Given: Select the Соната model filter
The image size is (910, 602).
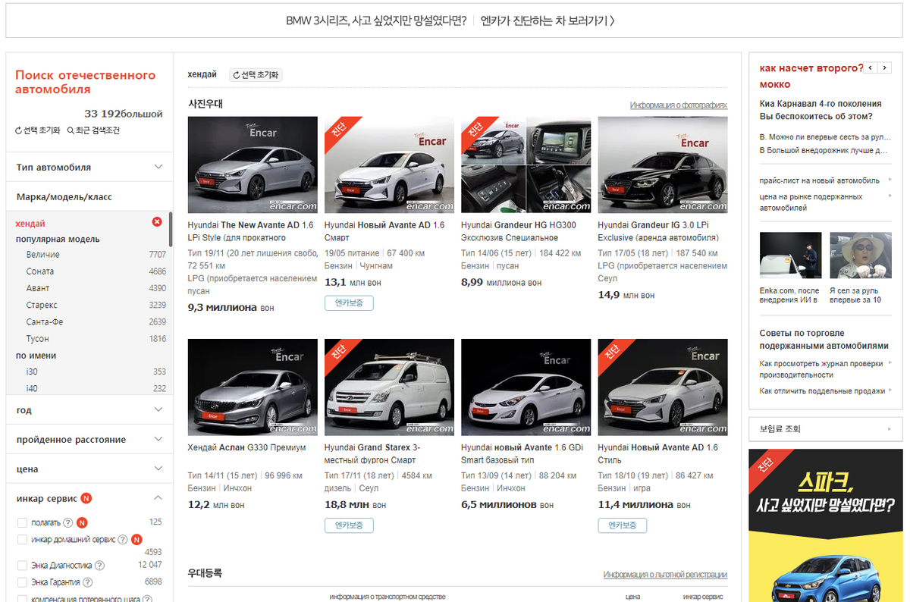Looking at the screenshot, I should (39, 271).
